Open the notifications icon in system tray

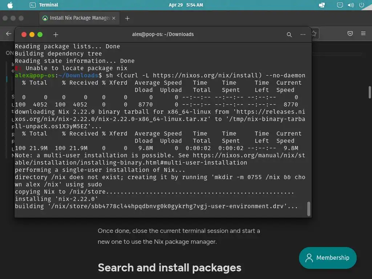340,5
